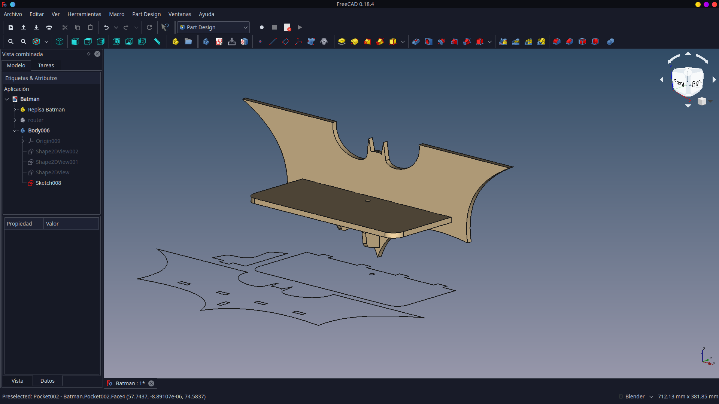
Task: Select the Linear Pattern tool
Action: [x=516, y=42]
